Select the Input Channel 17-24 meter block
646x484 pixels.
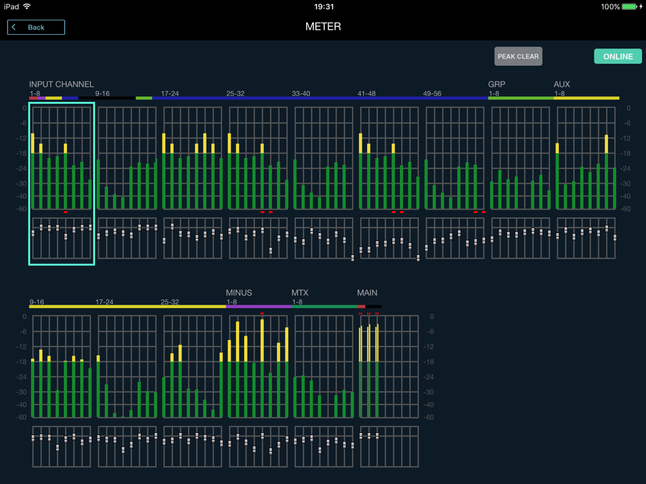click(x=193, y=158)
